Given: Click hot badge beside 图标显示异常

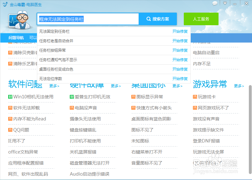Looking at the screenshot, I should 133,97.
